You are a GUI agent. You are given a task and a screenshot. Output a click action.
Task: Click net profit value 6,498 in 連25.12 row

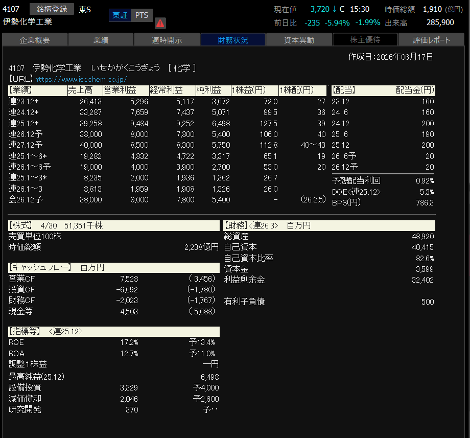(x=221, y=124)
